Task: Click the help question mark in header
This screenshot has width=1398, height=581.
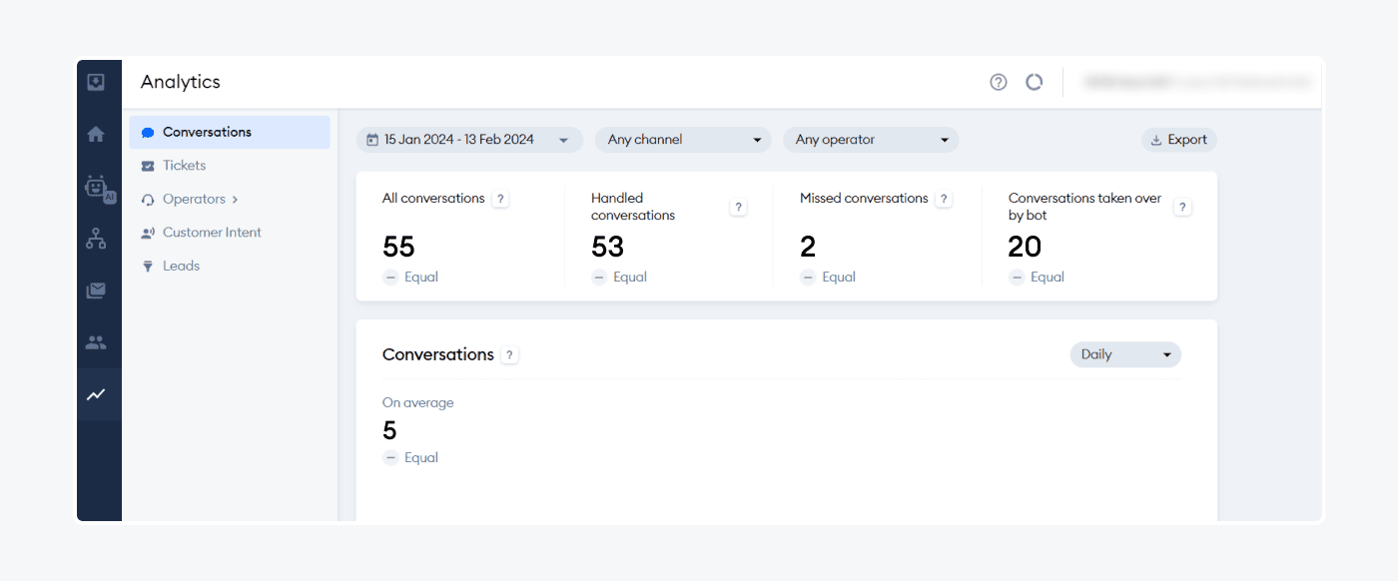Action: click(998, 82)
